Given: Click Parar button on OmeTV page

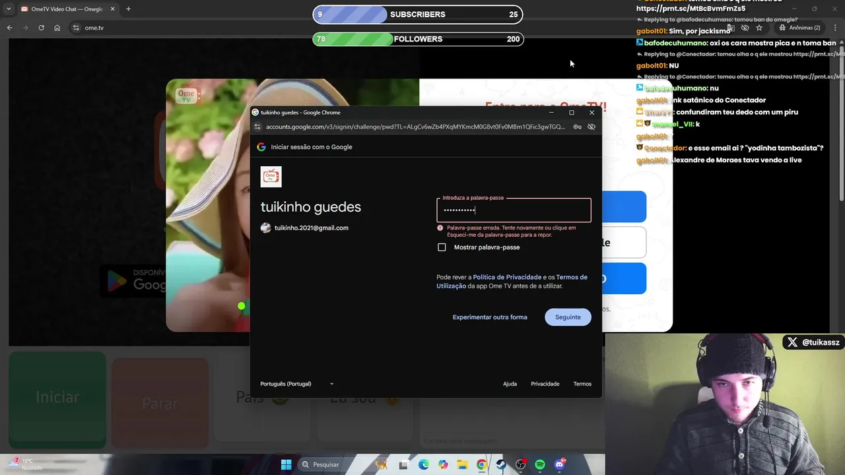Looking at the screenshot, I should pyautogui.click(x=159, y=402).
